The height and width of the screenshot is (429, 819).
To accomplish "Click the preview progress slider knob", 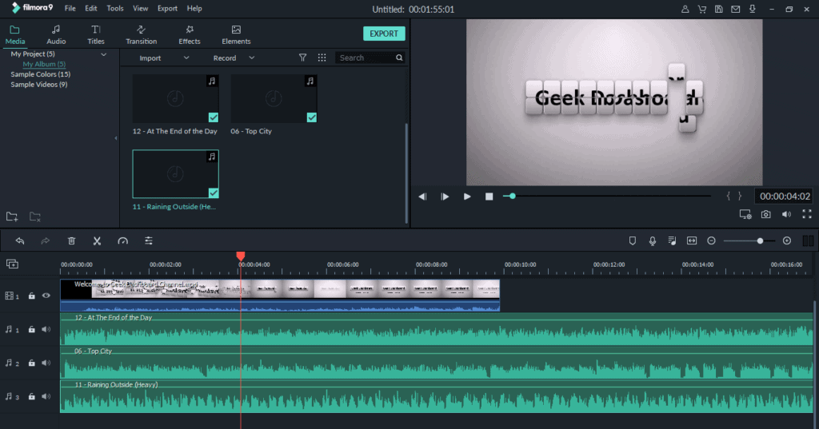I will pos(513,196).
